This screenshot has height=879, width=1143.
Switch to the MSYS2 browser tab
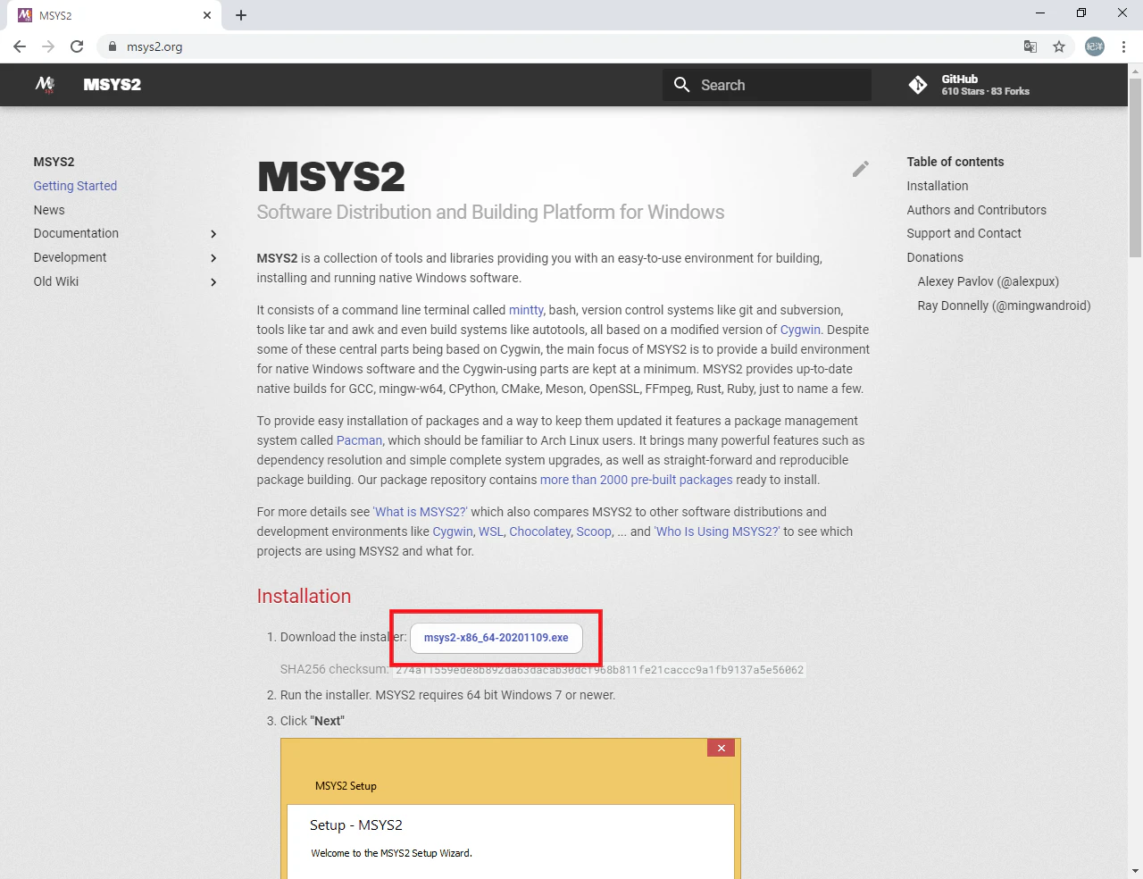[x=107, y=14]
